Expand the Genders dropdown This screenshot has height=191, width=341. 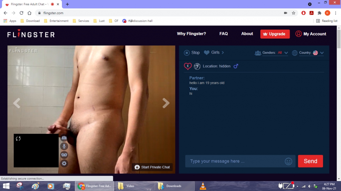[x=286, y=53]
